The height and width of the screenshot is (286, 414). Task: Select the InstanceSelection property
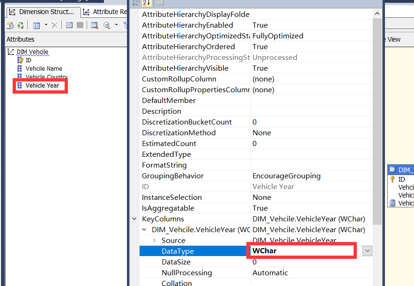[x=171, y=198]
